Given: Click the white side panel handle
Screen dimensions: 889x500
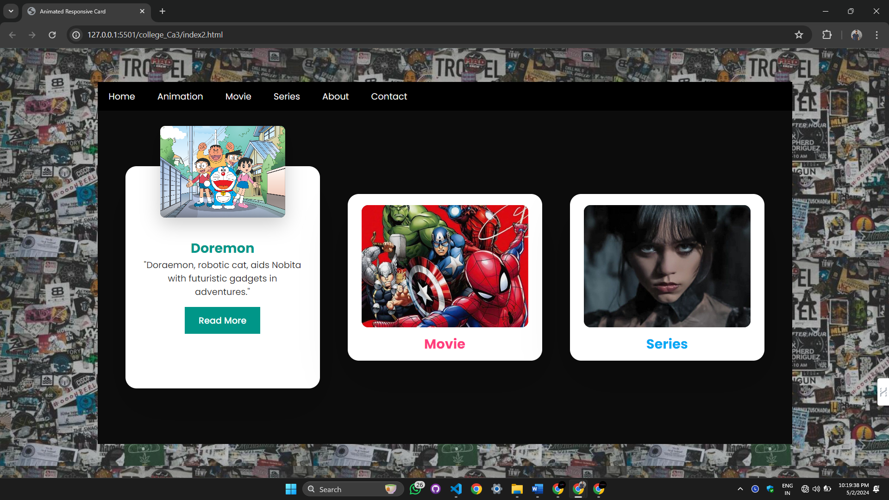Looking at the screenshot, I should tap(883, 392).
